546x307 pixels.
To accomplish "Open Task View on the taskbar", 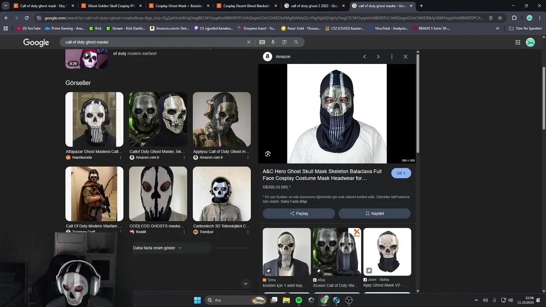I will [274, 300].
